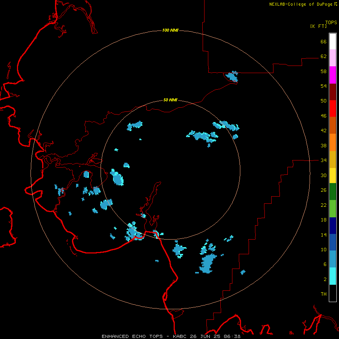Click the yellow legend color block
Viewport: 339px width, 339px height.
click(x=333, y=176)
